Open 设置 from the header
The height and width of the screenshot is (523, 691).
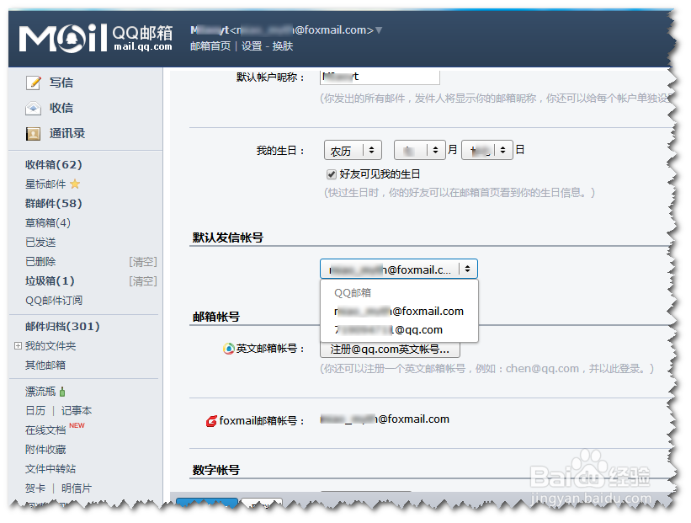pyautogui.click(x=252, y=46)
